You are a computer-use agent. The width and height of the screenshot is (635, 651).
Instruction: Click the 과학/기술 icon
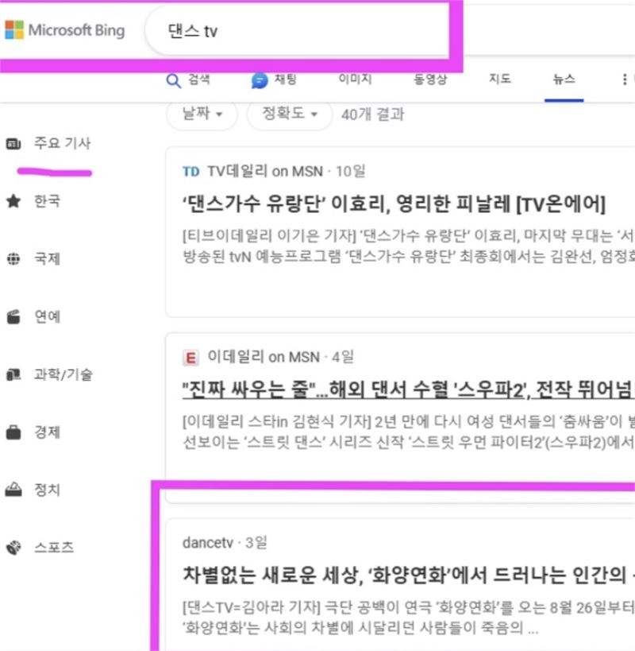pyautogui.click(x=13, y=374)
